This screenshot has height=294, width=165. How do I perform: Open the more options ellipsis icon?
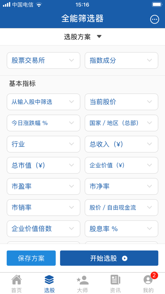154,19
